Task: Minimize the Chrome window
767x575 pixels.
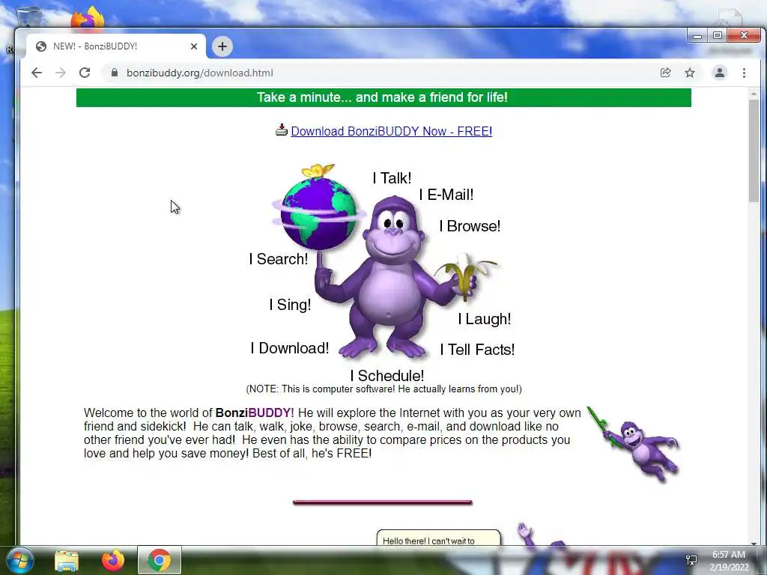Action: 697,36
